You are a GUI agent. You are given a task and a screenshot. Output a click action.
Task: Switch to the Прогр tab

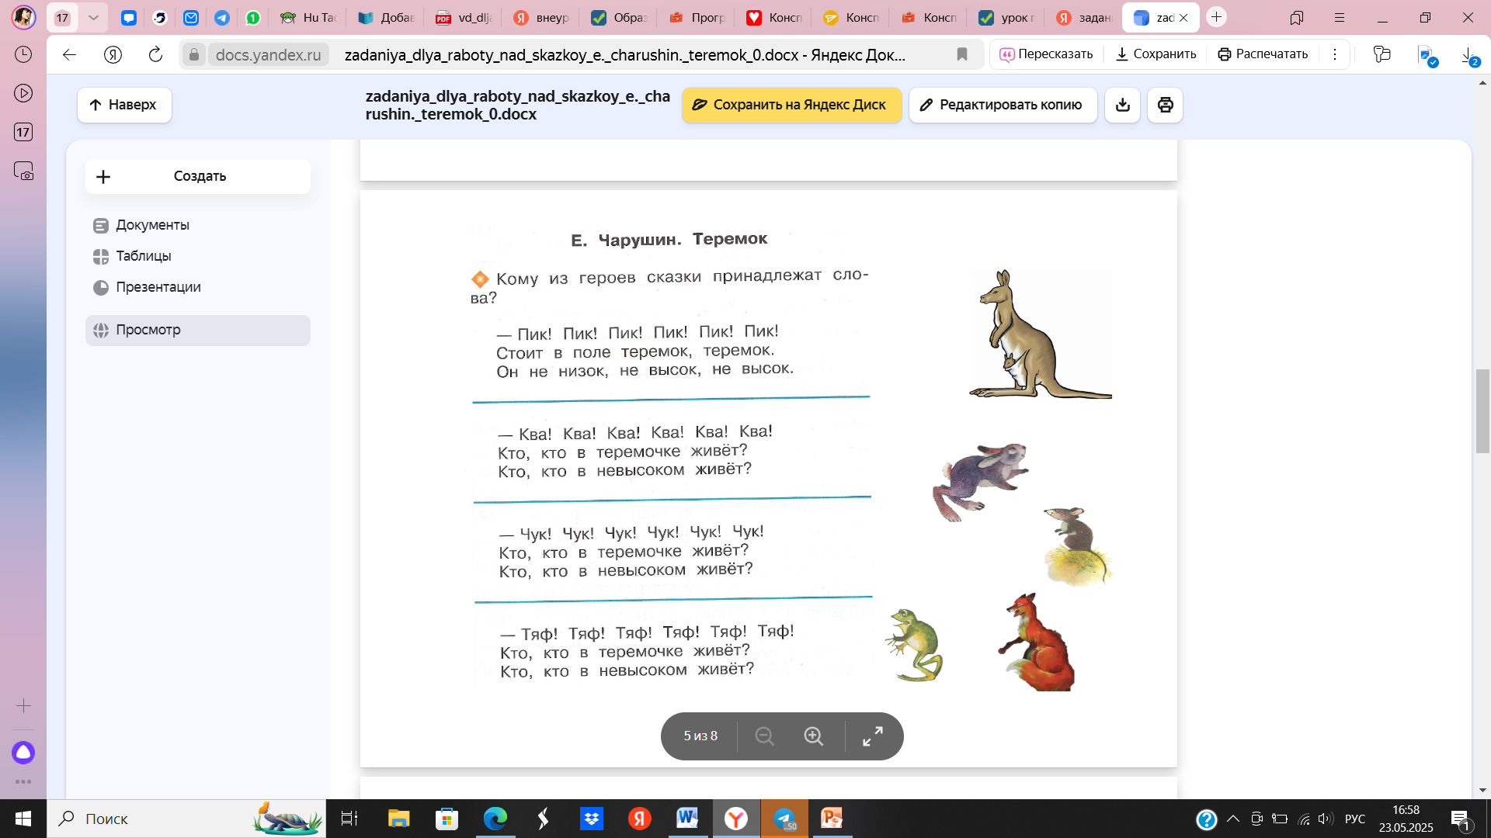(697, 17)
